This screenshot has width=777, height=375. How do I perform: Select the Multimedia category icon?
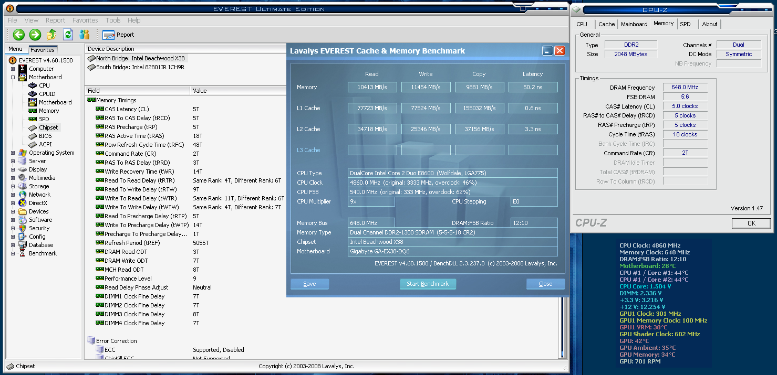point(23,178)
